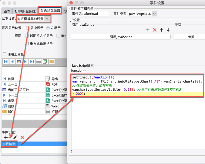
Task: Click the 事件名 afterload input field
Action: pos(96,14)
